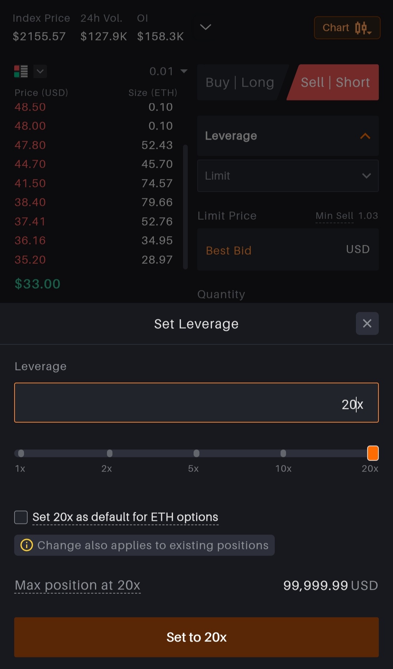Image resolution: width=393 pixels, height=669 pixels.
Task: Switch to the Buy | Long tab
Action: (x=240, y=83)
